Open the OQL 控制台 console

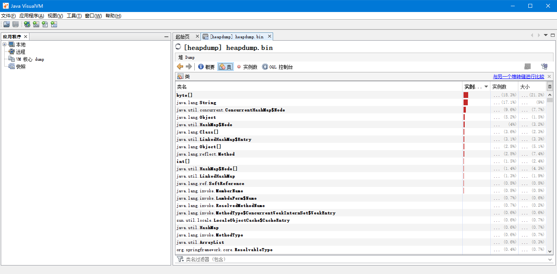pyautogui.click(x=277, y=67)
